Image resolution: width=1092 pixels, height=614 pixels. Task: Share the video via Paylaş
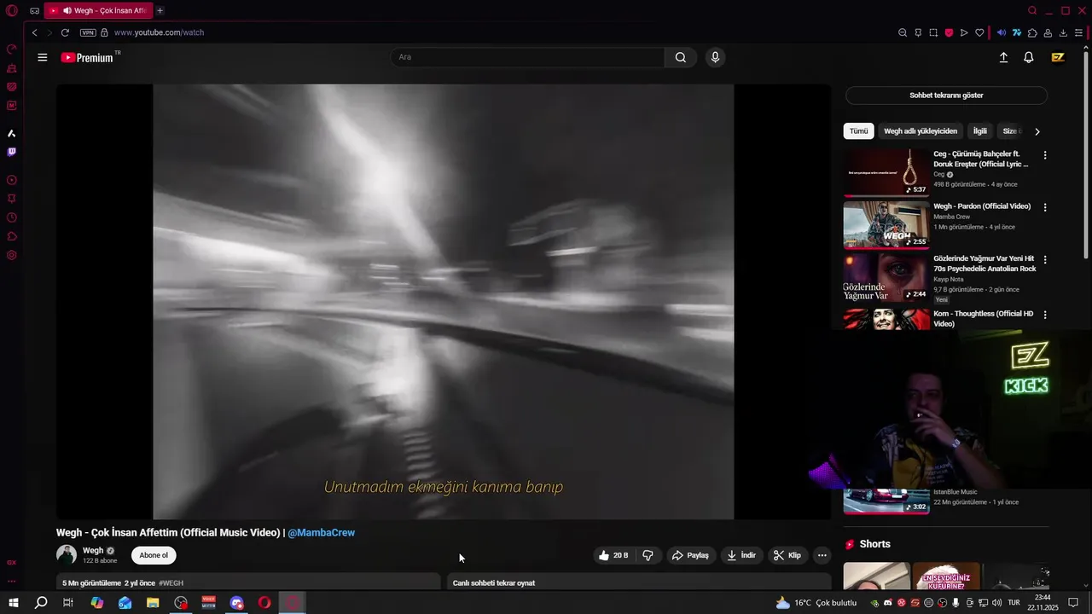(x=690, y=555)
